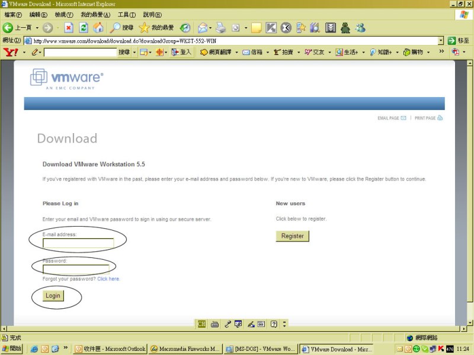Image resolution: width=474 pixels, height=355 pixels.
Task: Click the Internet Explorer quick launch icon
Action: tap(34, 349)
